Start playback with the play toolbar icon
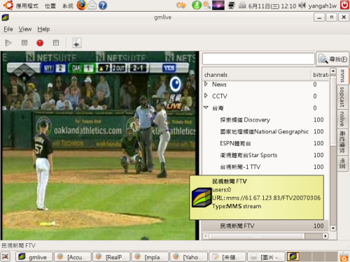 (x=8, y=43)
